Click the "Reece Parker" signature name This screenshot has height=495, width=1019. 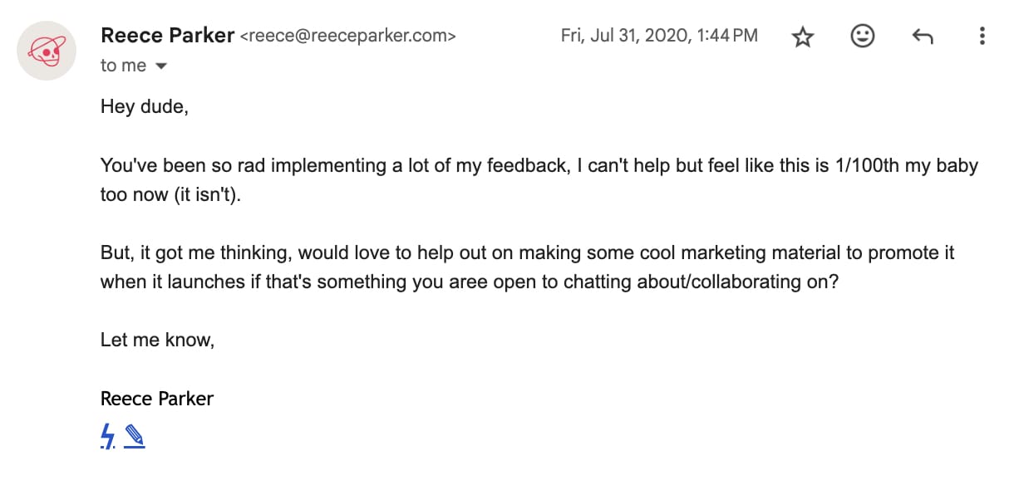157,399
